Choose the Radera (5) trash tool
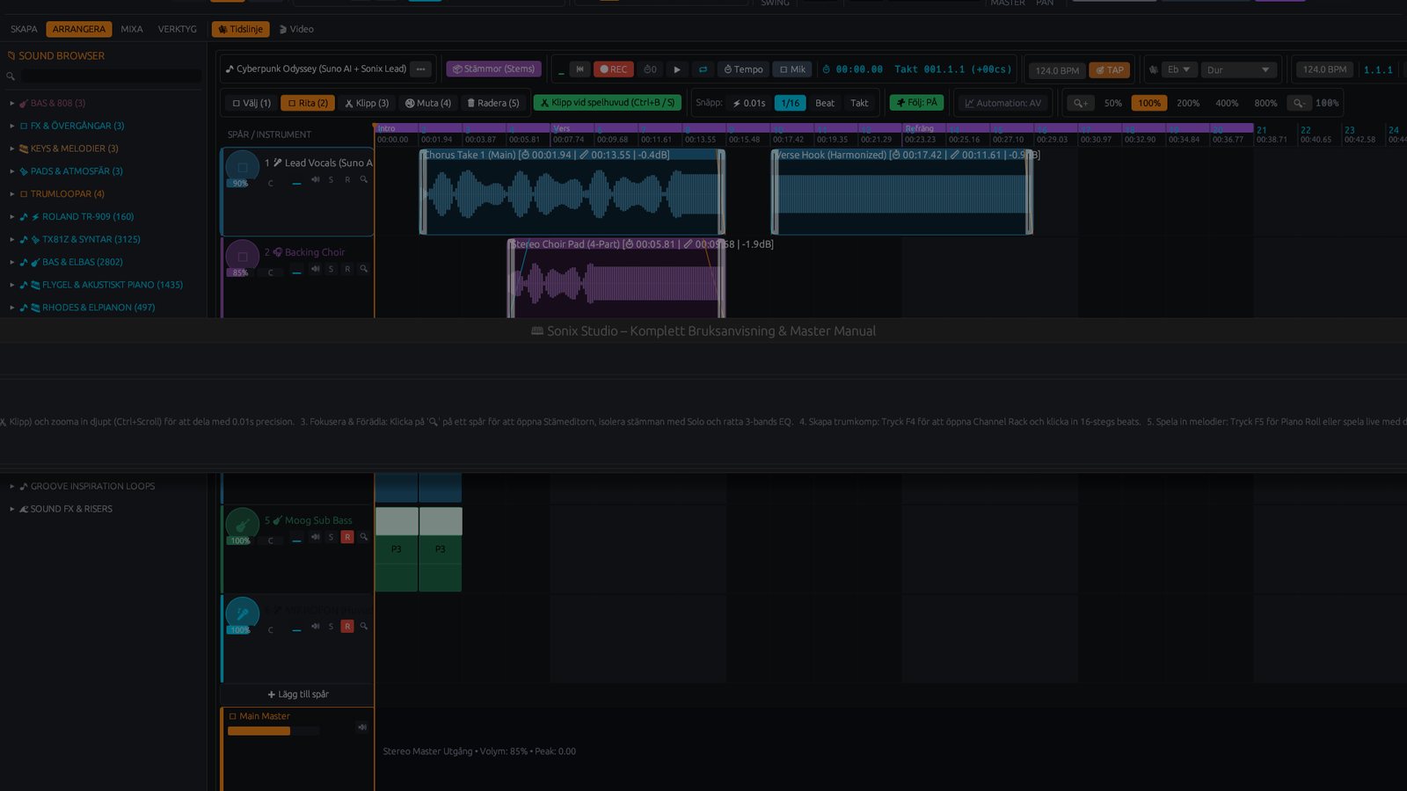The width and height of the screenshot is (1407, 791). click(x=492, y=103)
